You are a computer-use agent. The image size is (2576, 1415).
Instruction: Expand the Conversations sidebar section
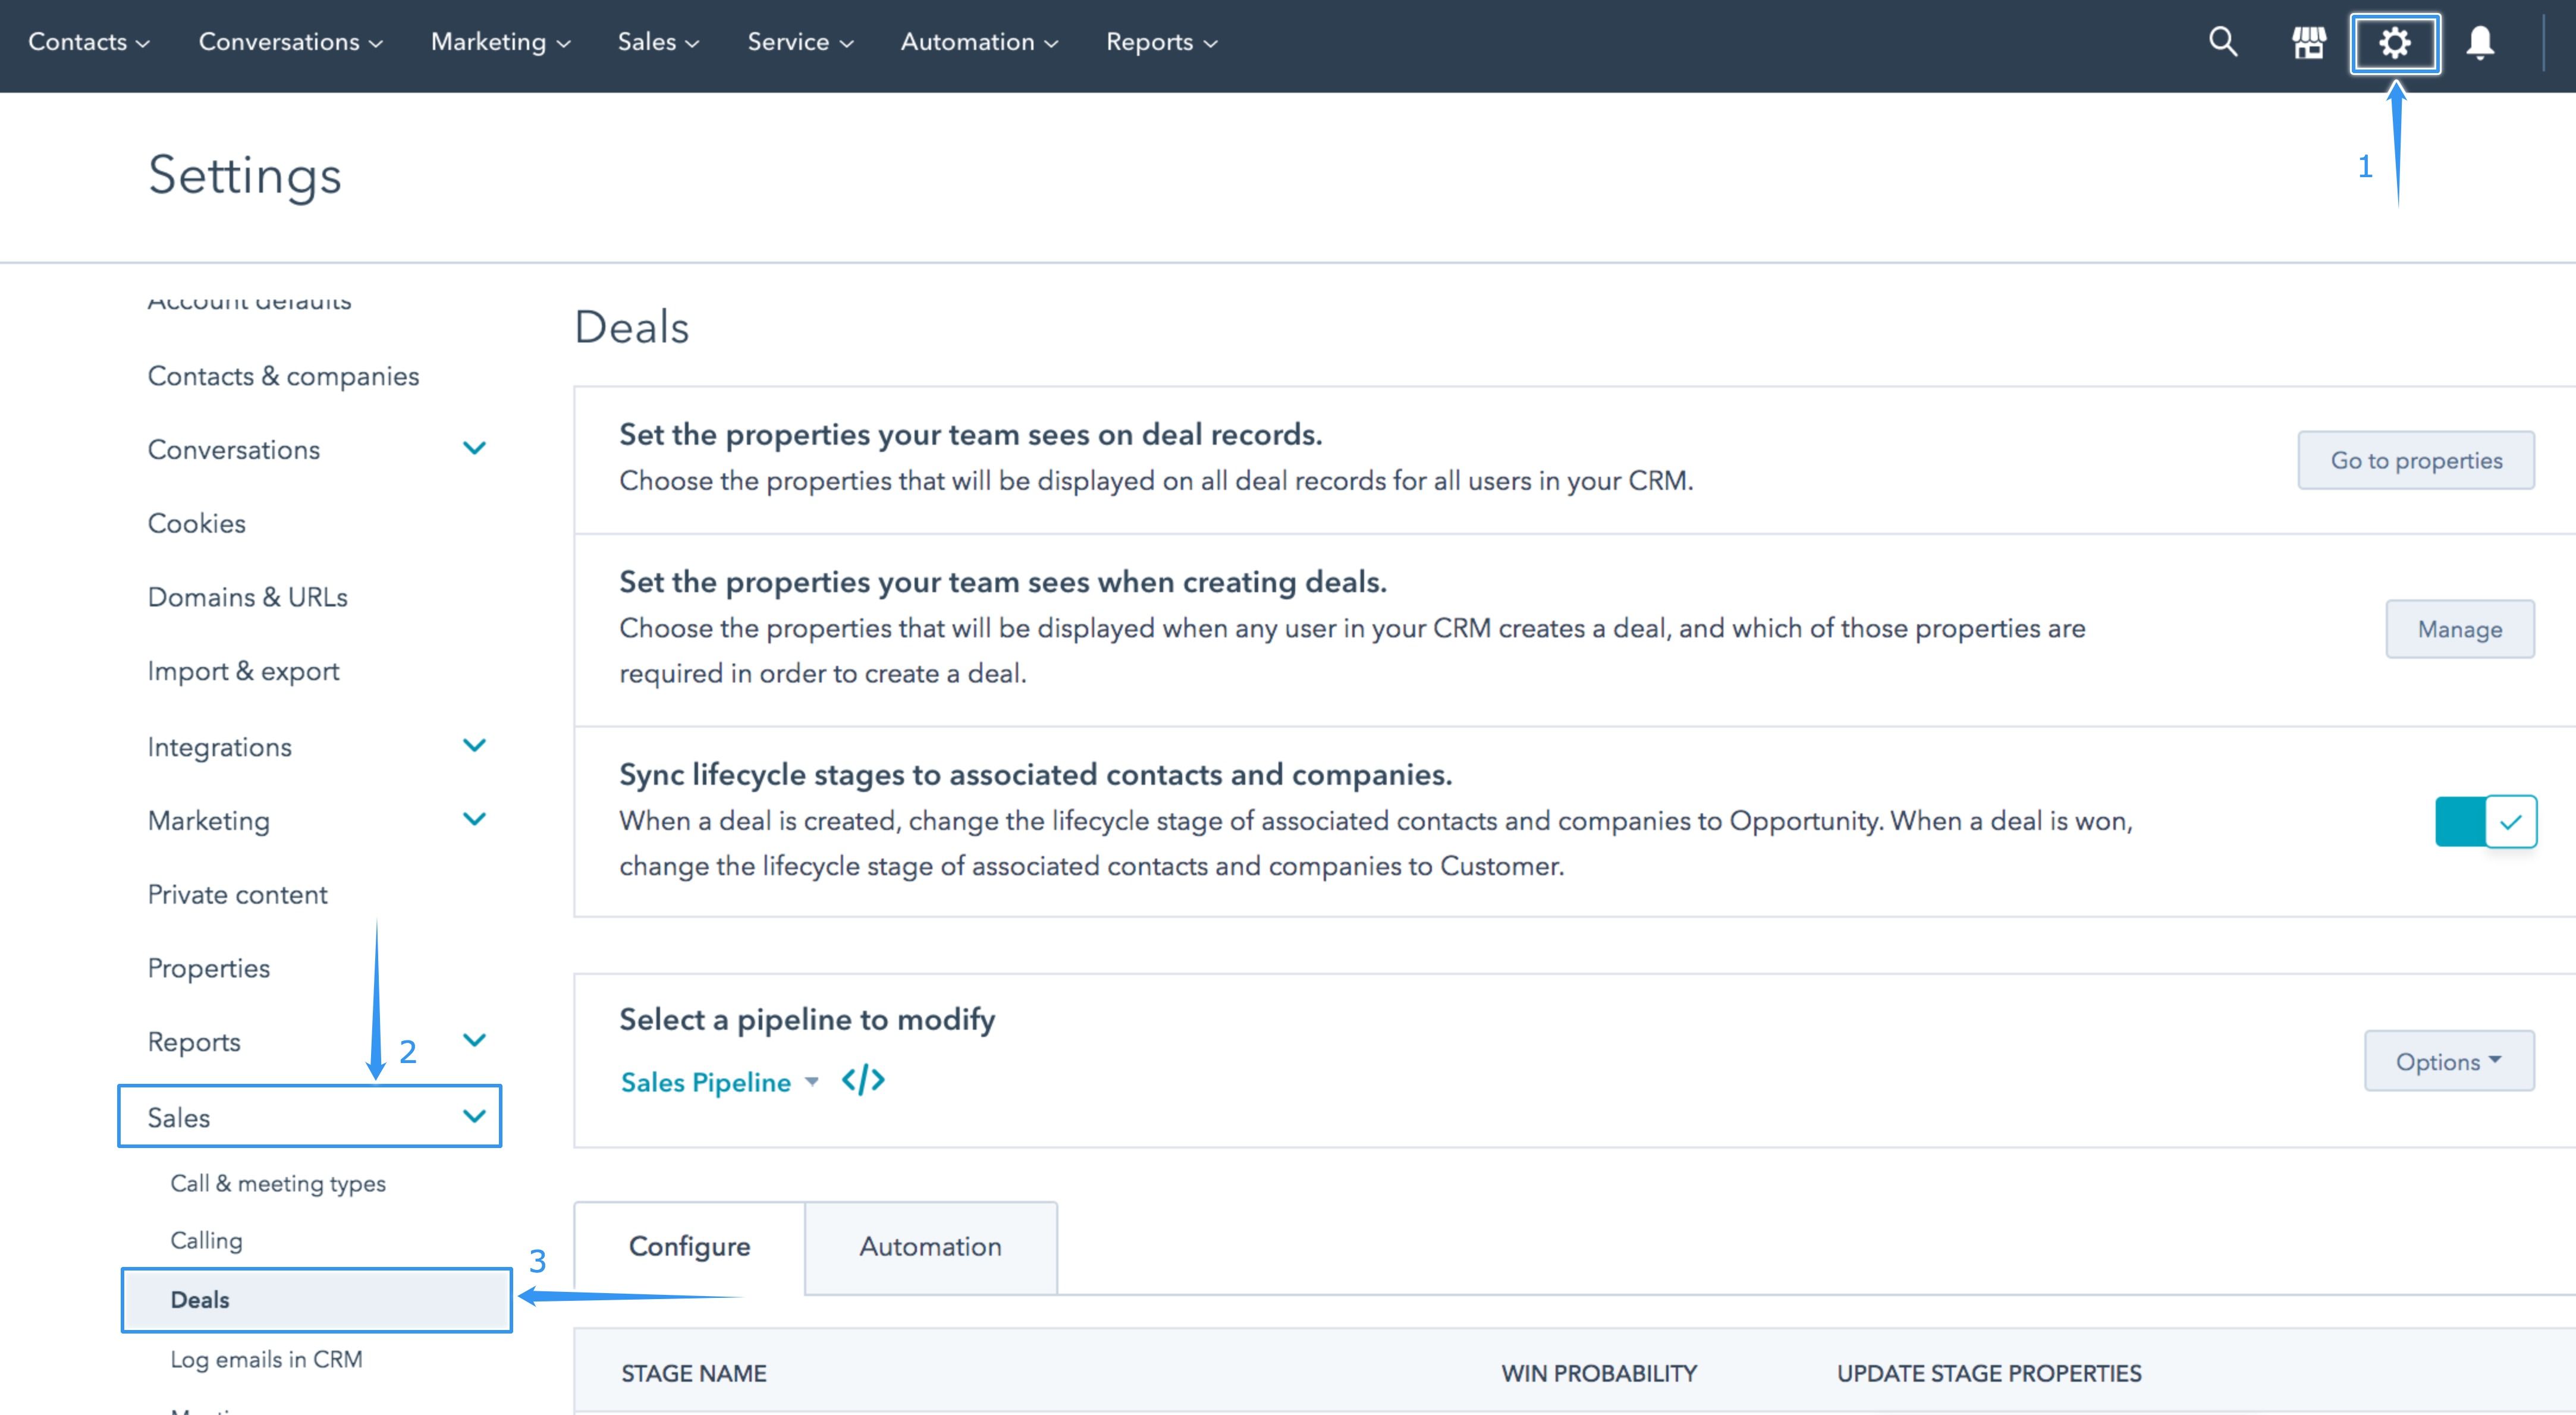point(474,448)
